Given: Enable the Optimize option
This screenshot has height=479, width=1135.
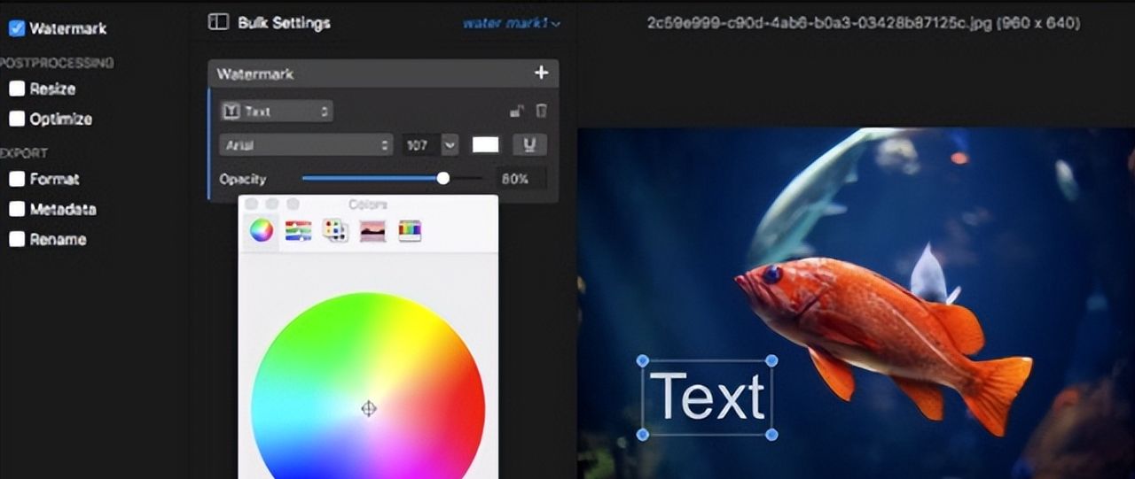Looking at the screenshot, I should (17, 119).
